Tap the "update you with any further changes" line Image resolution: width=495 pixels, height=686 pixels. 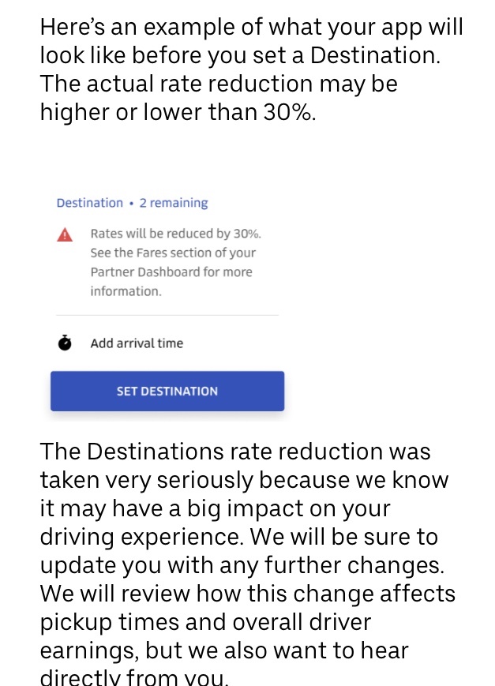243,565
